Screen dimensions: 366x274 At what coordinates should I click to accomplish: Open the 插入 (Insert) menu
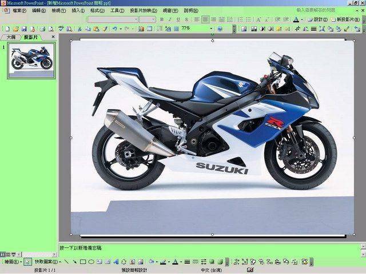pos(78,10)
